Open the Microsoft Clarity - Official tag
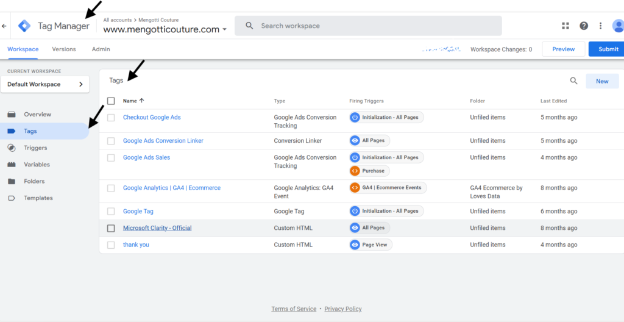Screen dimensions: 624x322 click(157, 228)
